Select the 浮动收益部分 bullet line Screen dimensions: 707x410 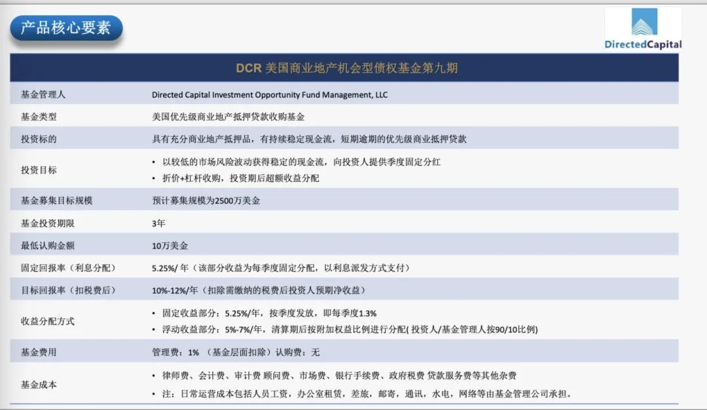click(350, 330)
